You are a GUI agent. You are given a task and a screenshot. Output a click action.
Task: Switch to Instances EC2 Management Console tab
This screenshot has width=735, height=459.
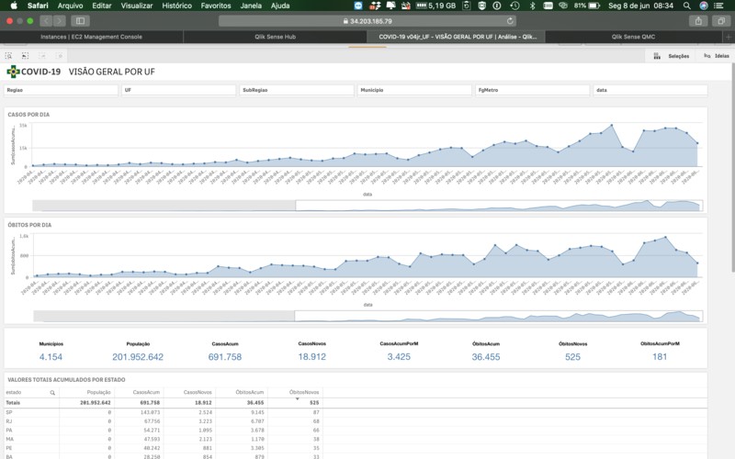[91, 37]
